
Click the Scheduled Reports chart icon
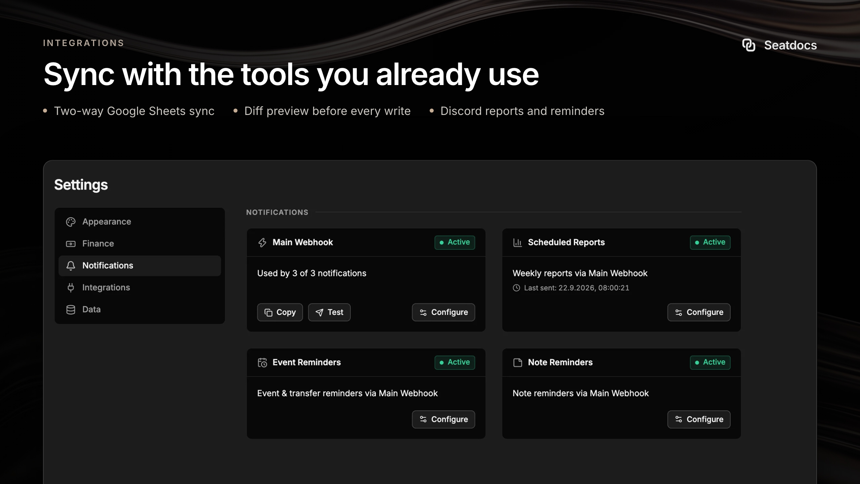click(x=518, y=242)
